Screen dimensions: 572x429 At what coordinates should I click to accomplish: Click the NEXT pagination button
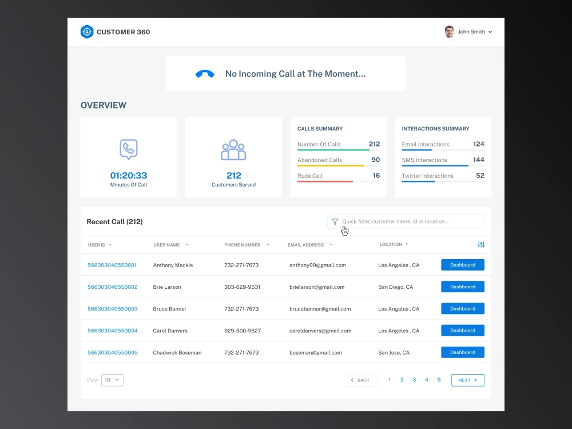[467, 380]
